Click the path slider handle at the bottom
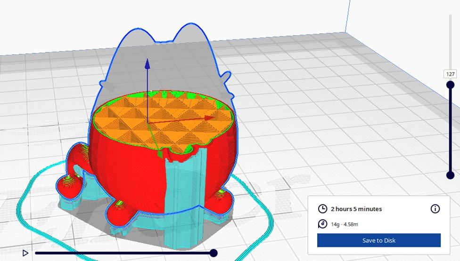Image resolution: width=460 pixels, height=261 pixels. [x=214, y=253]
